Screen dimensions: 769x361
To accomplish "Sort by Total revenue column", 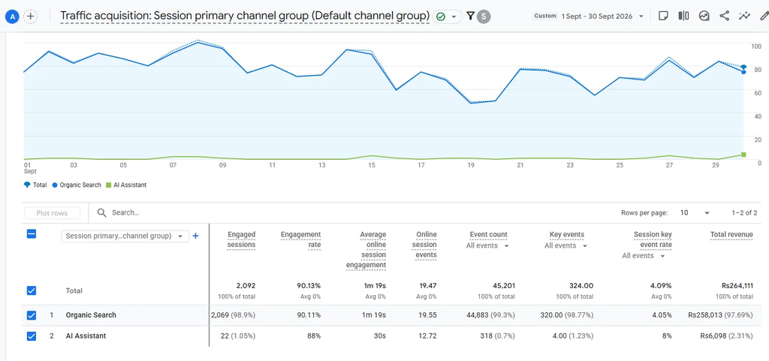I will point(731,235).
